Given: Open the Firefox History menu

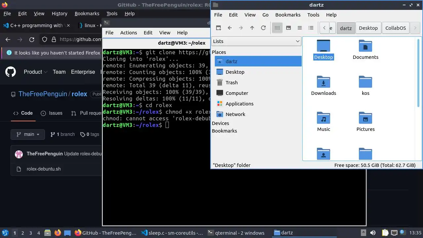Looking at the screenshot, I should [x=59, y=14].
